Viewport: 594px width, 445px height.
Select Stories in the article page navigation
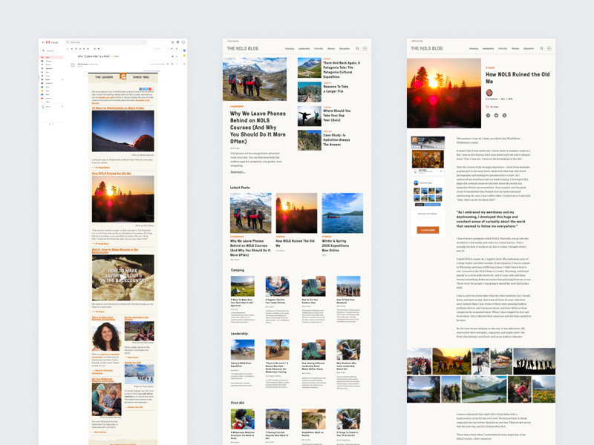click(515, 48)
